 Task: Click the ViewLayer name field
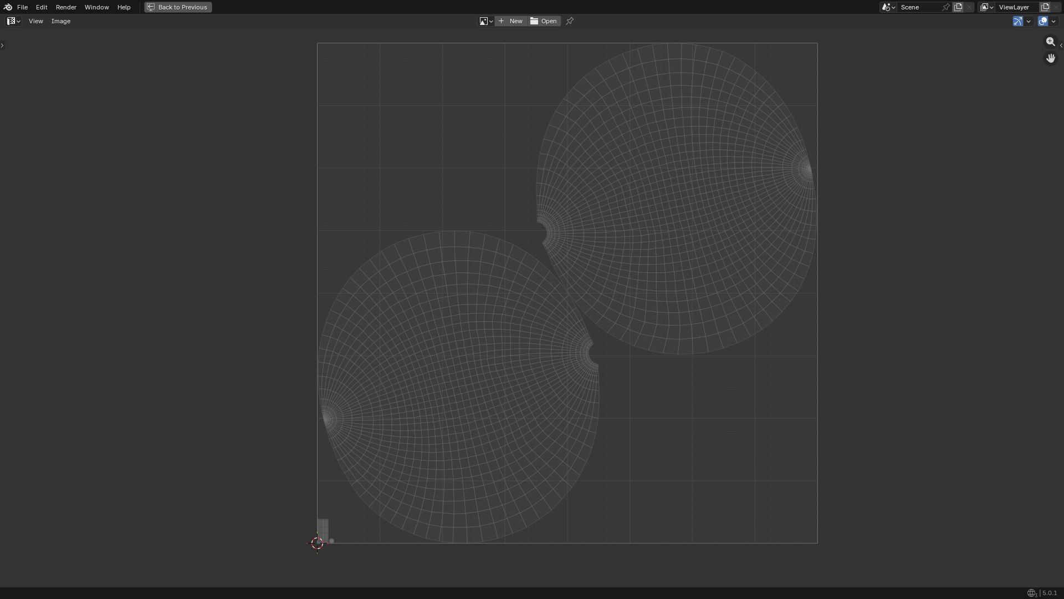click(1017, 7)
